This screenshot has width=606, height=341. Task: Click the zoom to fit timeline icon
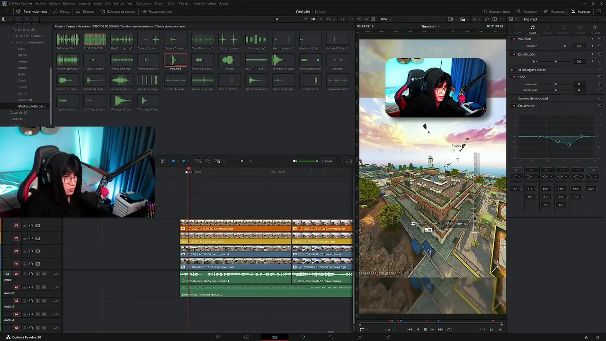coord(198,161)
